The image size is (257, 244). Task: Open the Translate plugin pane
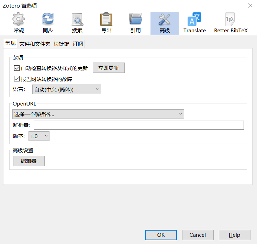point(194,23)
